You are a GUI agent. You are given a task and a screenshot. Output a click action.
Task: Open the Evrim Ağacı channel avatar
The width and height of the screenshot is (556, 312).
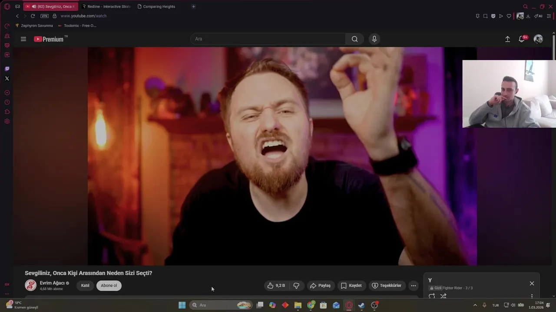(x=30, y=285)
